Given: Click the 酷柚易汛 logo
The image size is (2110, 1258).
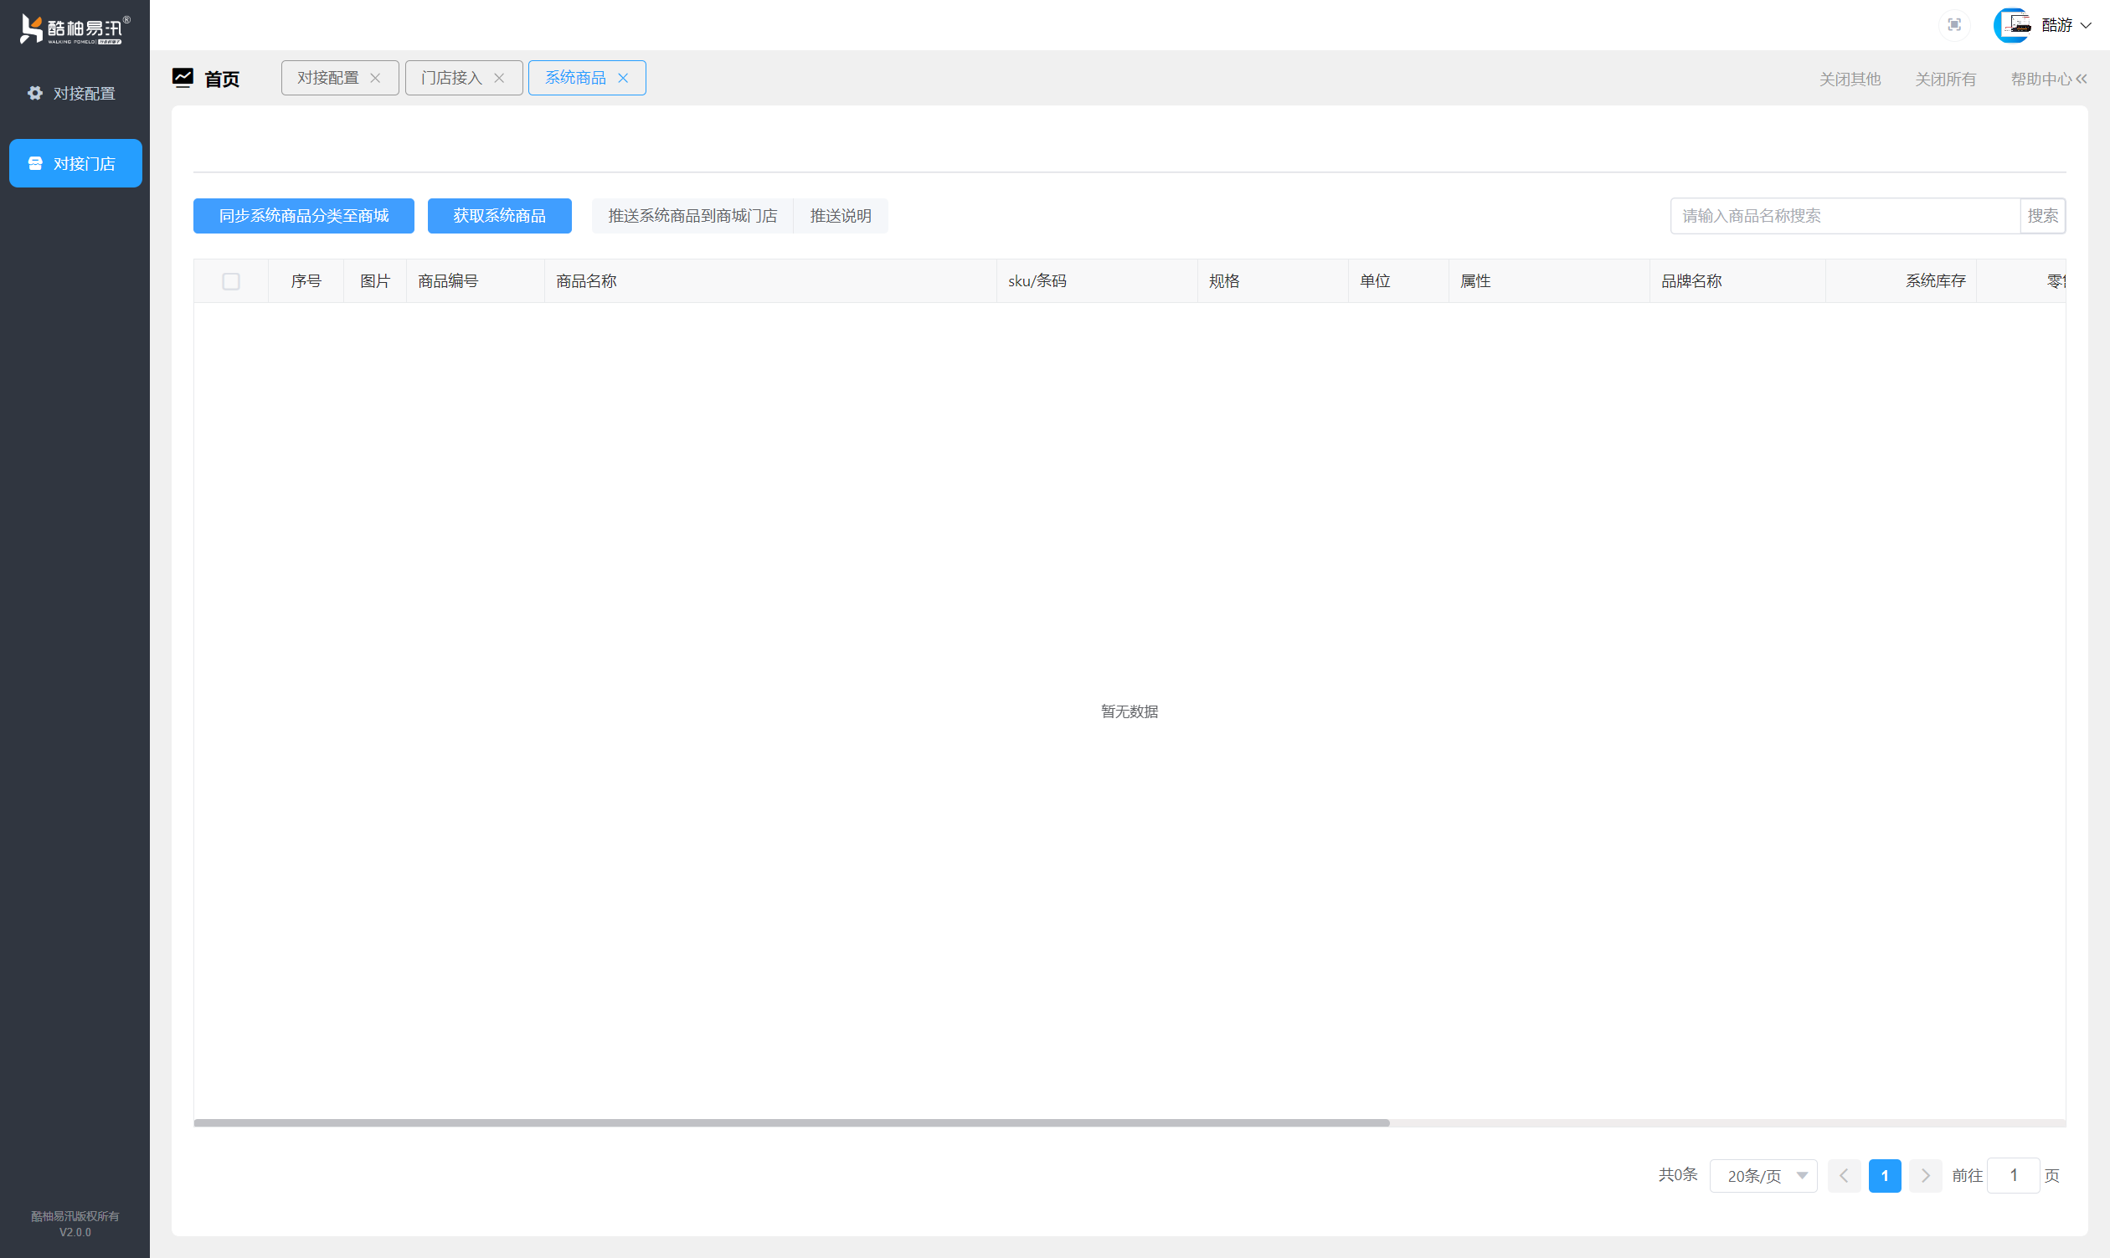Looking at the screenshot, I should coord(75,28).
